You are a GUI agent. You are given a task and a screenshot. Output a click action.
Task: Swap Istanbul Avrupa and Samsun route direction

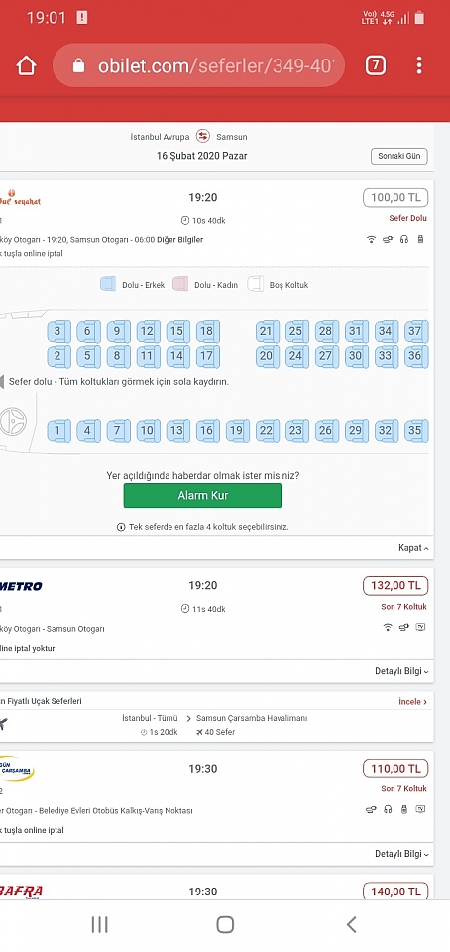(x=203, y=137)
